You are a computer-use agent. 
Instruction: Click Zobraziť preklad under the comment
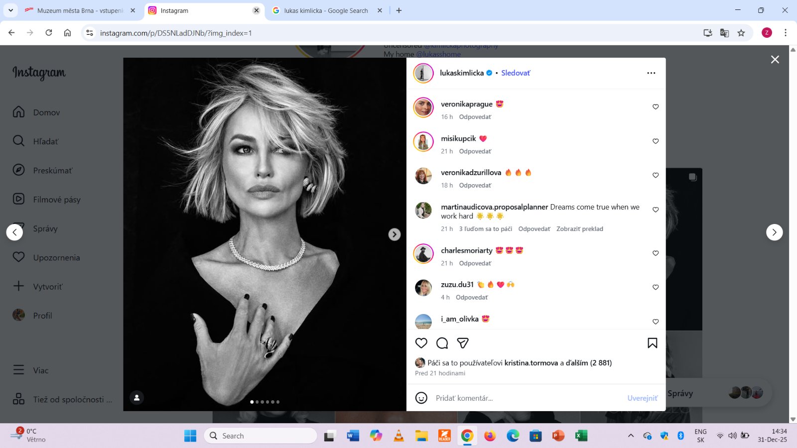click(579, 229)
